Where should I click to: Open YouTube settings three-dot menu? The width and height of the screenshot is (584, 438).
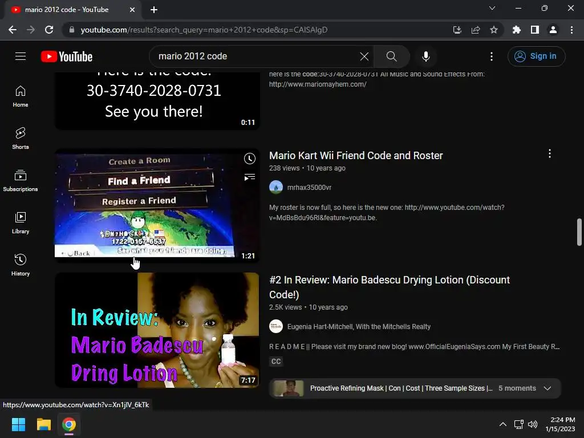(x=492, y=56)
